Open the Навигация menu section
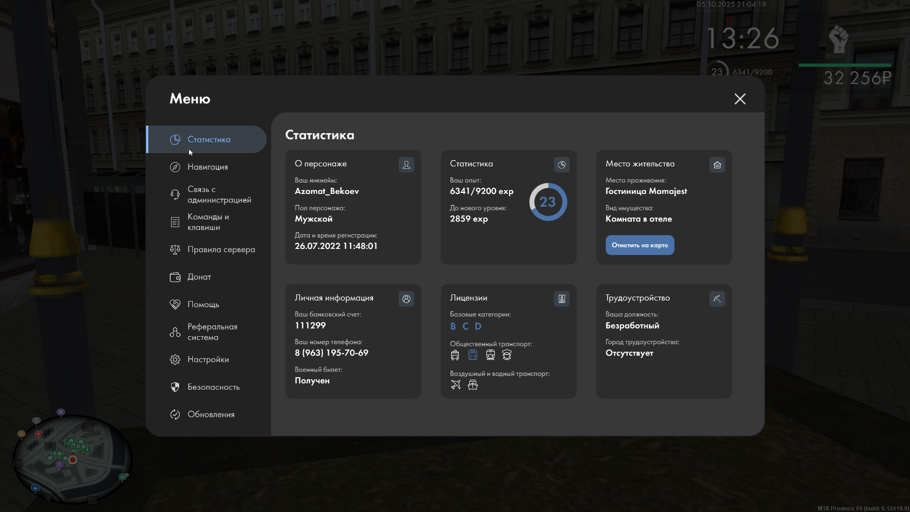 pos(208,167)
